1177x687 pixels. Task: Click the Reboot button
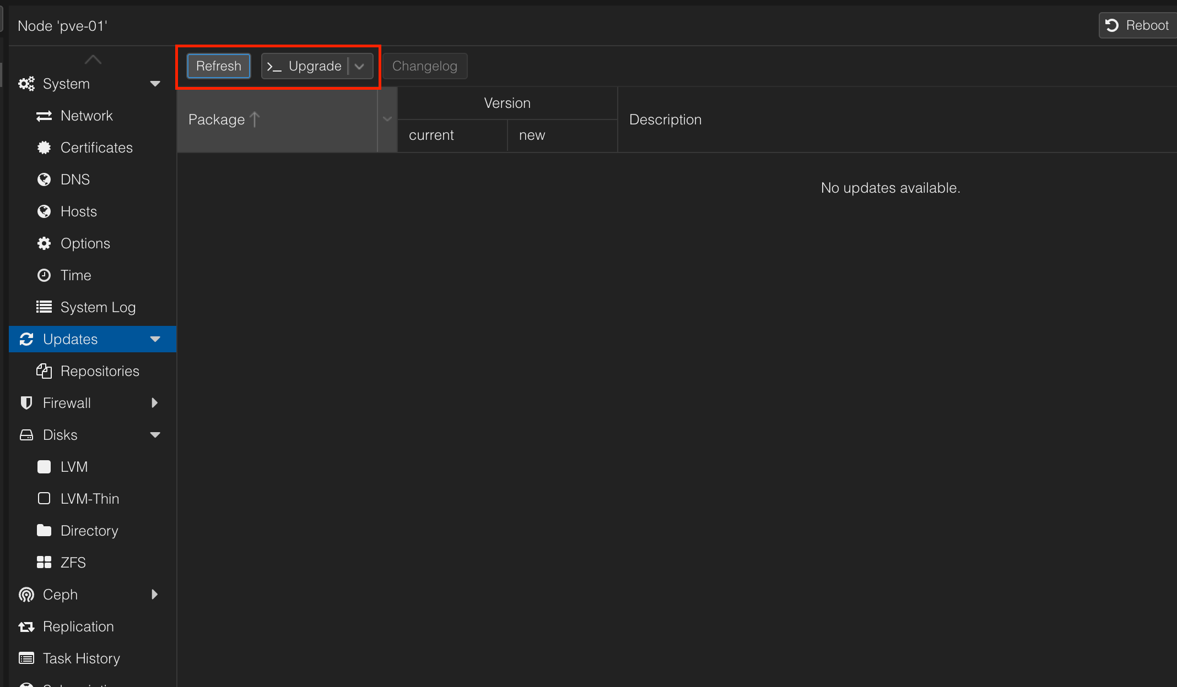point(1137,25)
